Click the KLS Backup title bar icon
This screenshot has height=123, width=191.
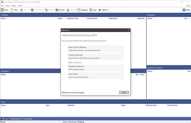(2, 2)
